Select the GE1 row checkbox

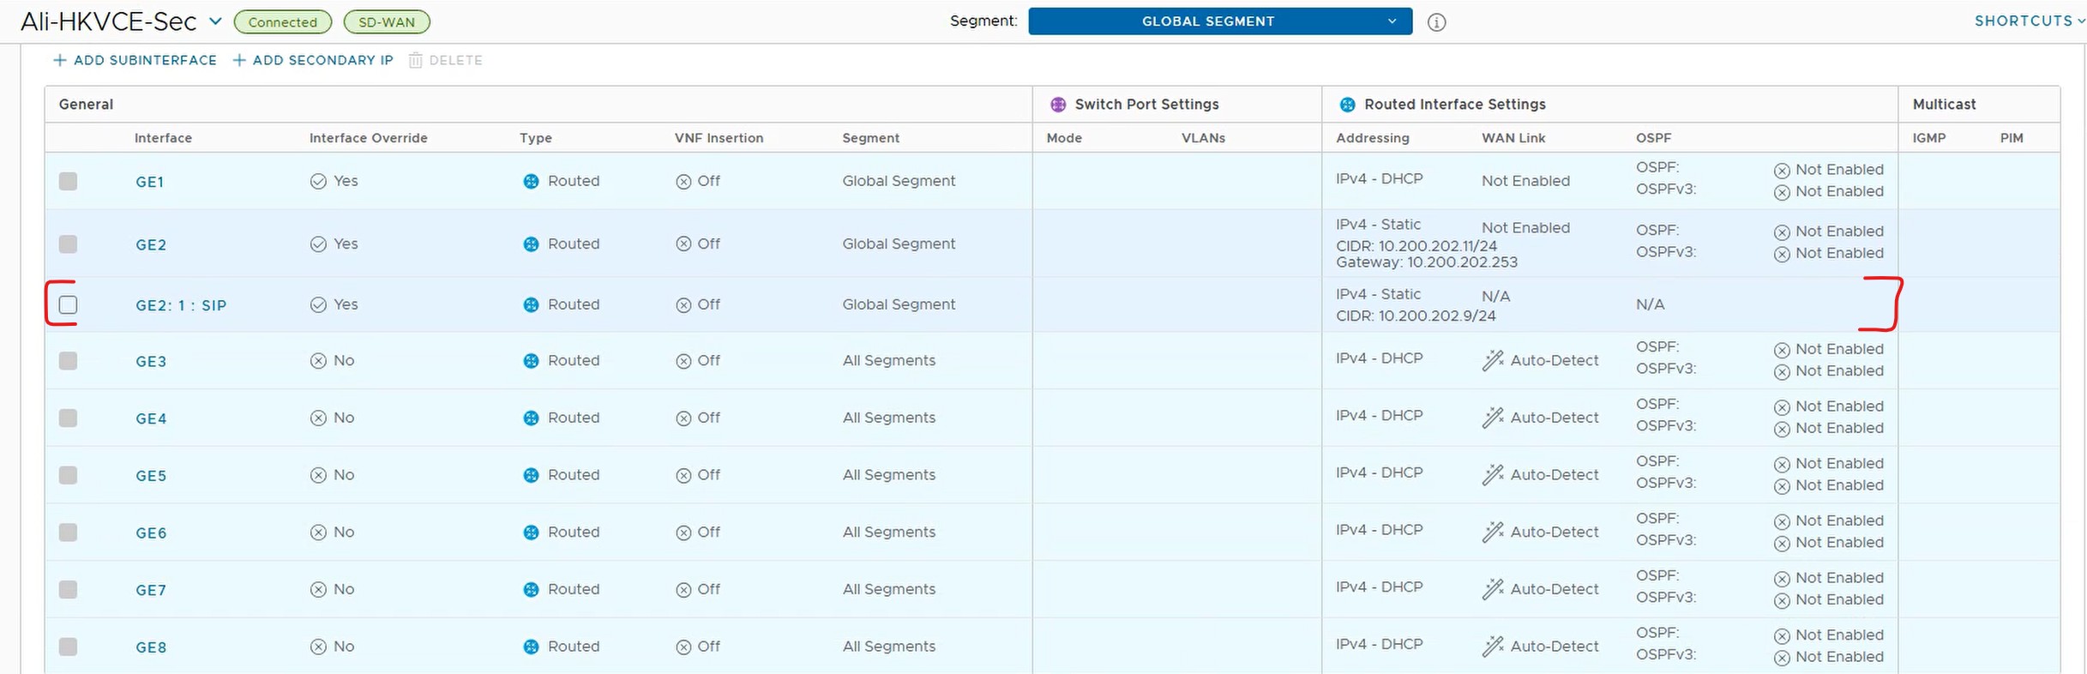68,181
